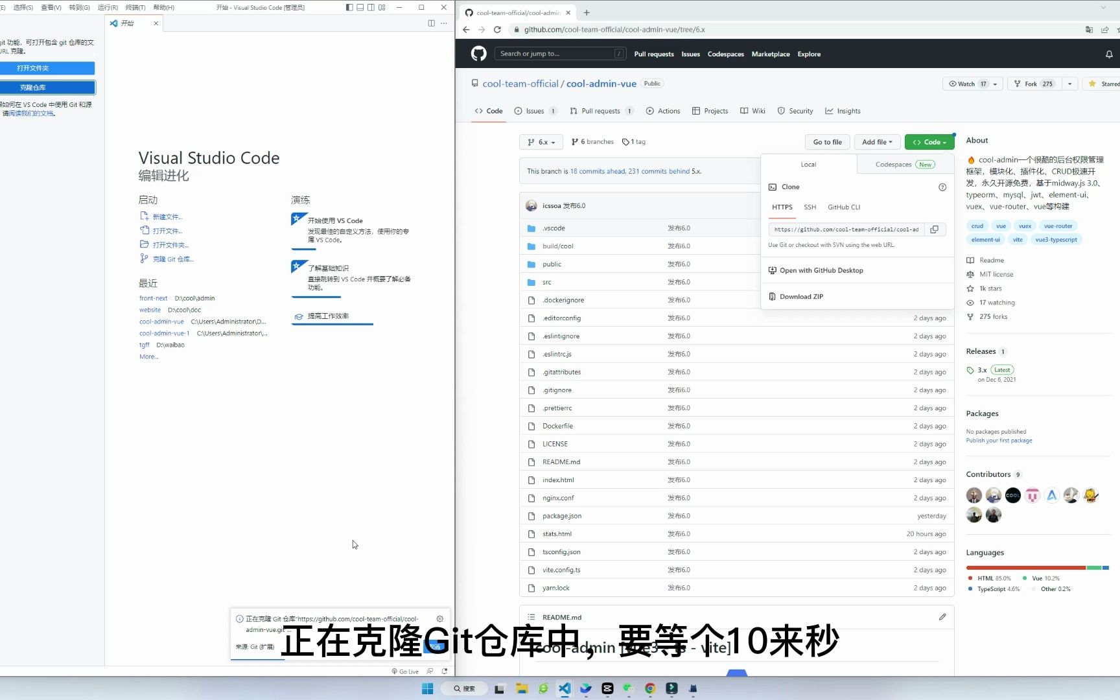
Task: Start Go Live in the VS Code status bar
Action: pyautogui.click(x=405, y=671)
